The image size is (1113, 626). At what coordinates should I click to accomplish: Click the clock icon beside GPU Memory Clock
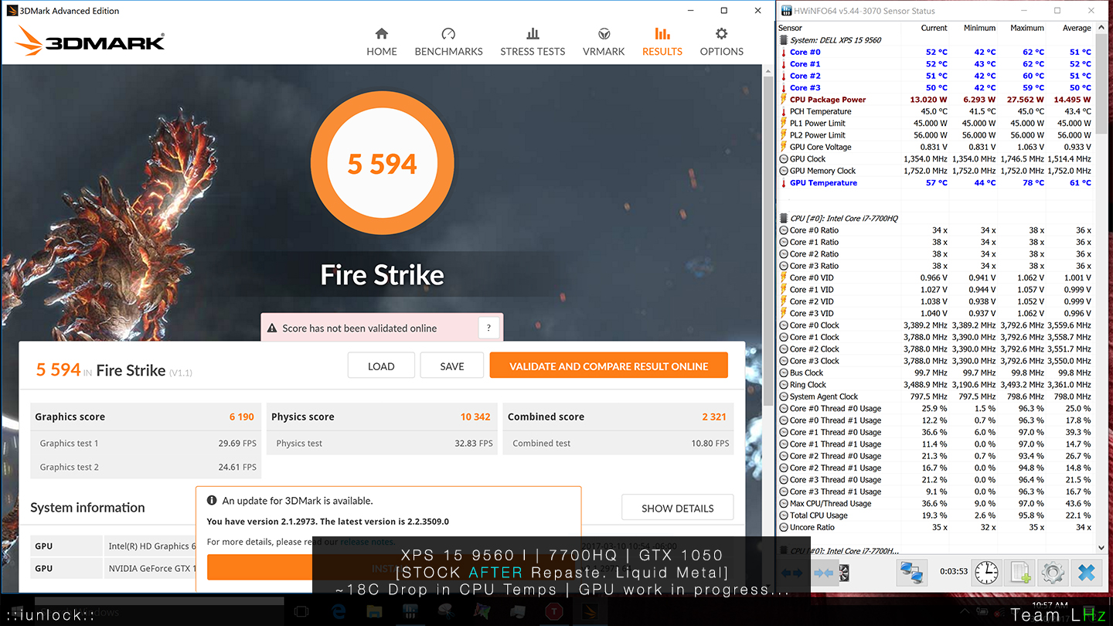[784, 171]
